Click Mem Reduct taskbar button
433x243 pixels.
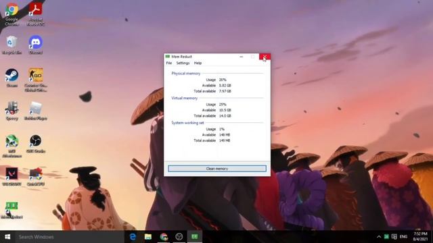click(195, 237)
